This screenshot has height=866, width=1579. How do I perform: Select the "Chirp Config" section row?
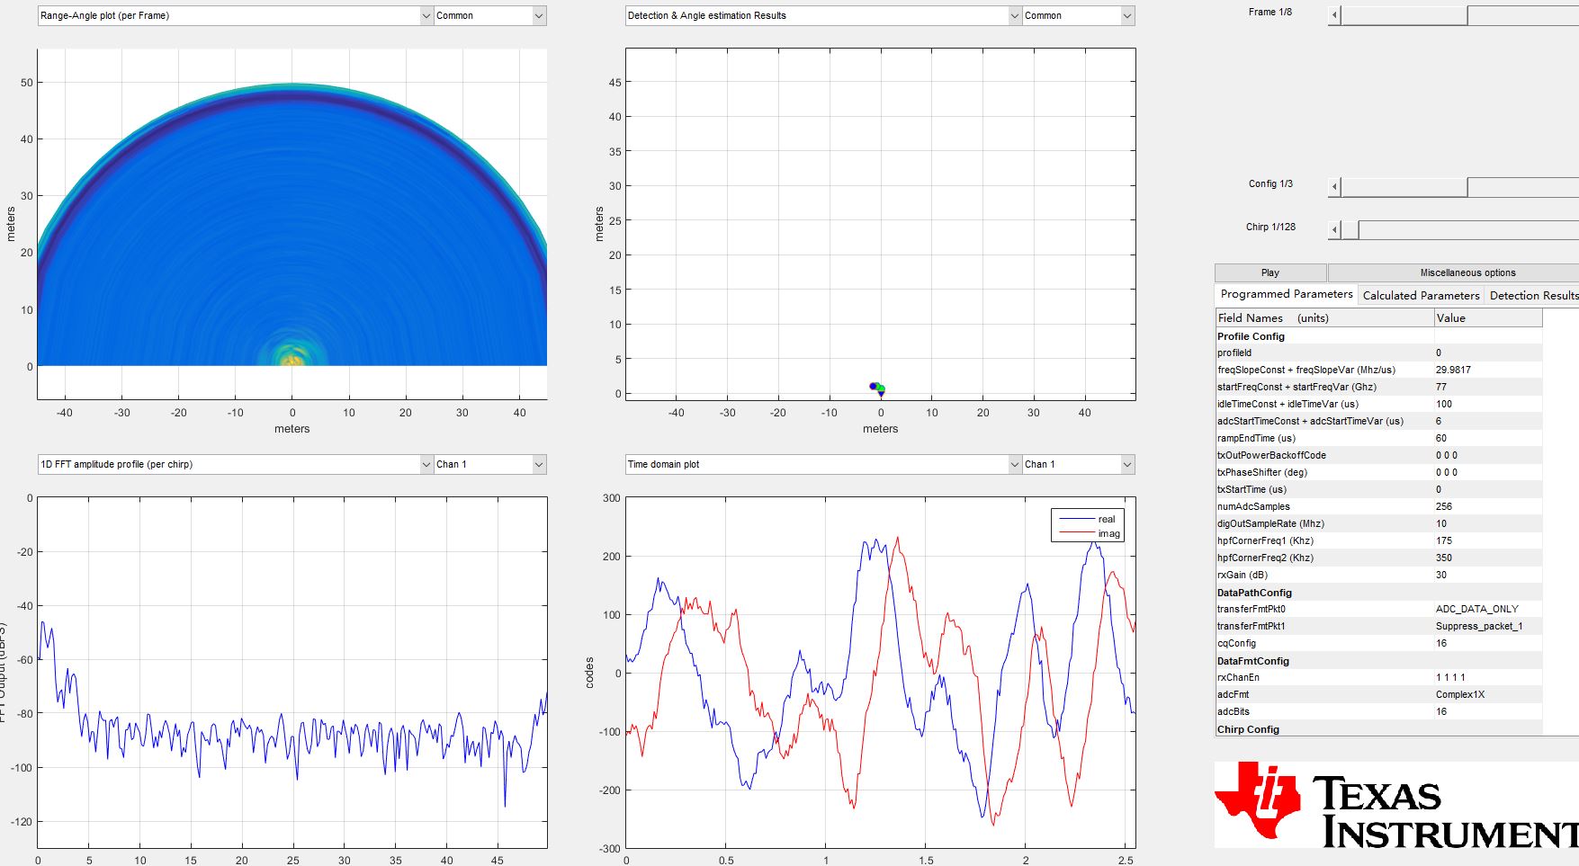pyautogui.click(x=1378, y=729)
